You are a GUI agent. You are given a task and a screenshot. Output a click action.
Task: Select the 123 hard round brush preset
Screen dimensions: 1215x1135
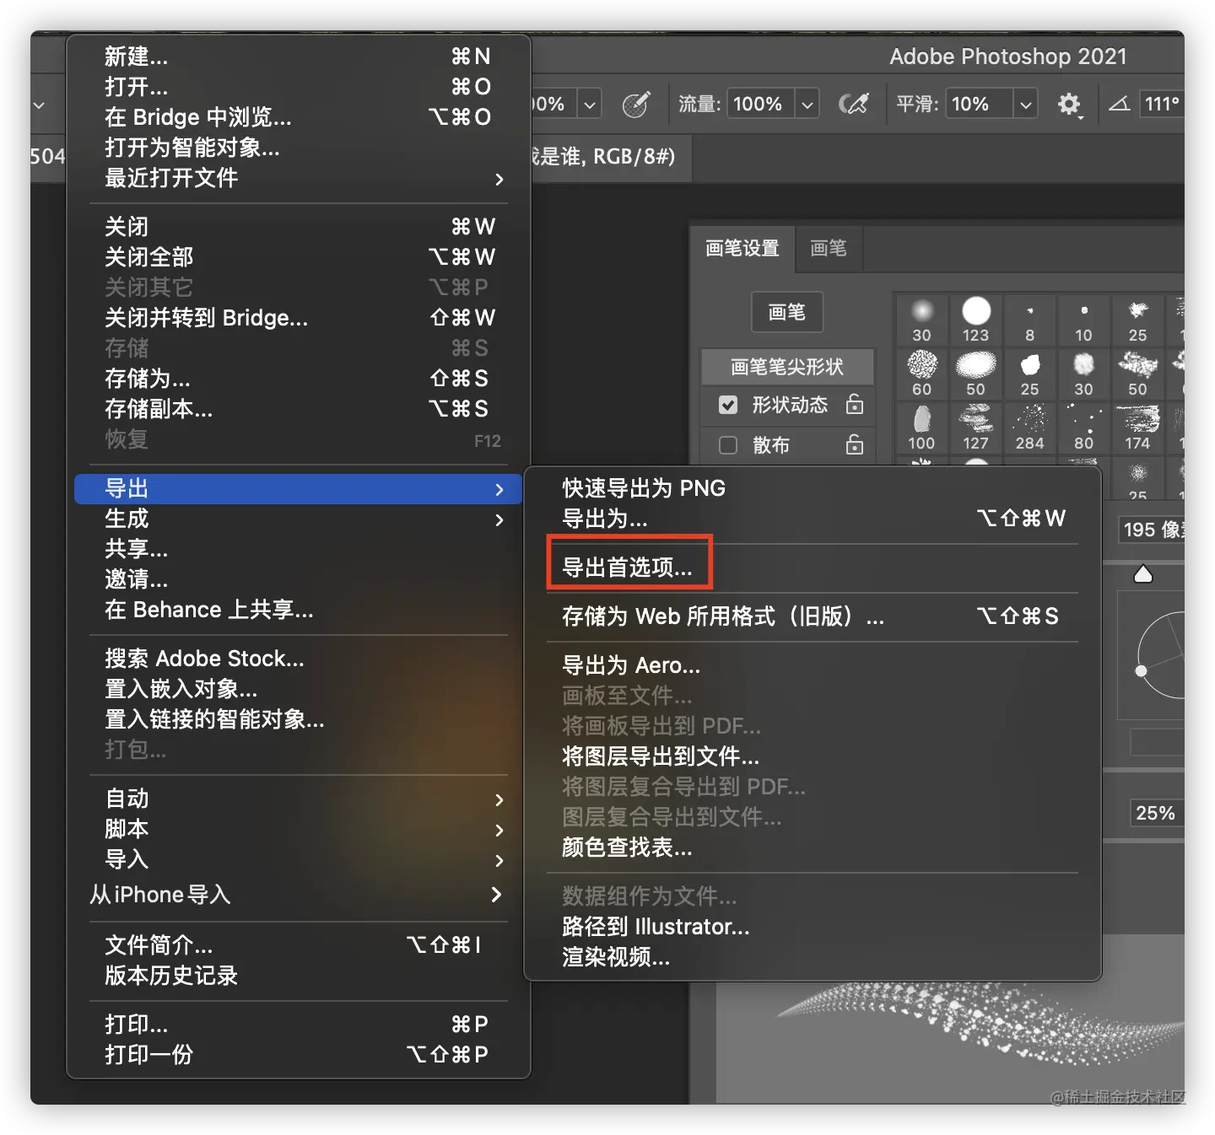pos(976,320)
